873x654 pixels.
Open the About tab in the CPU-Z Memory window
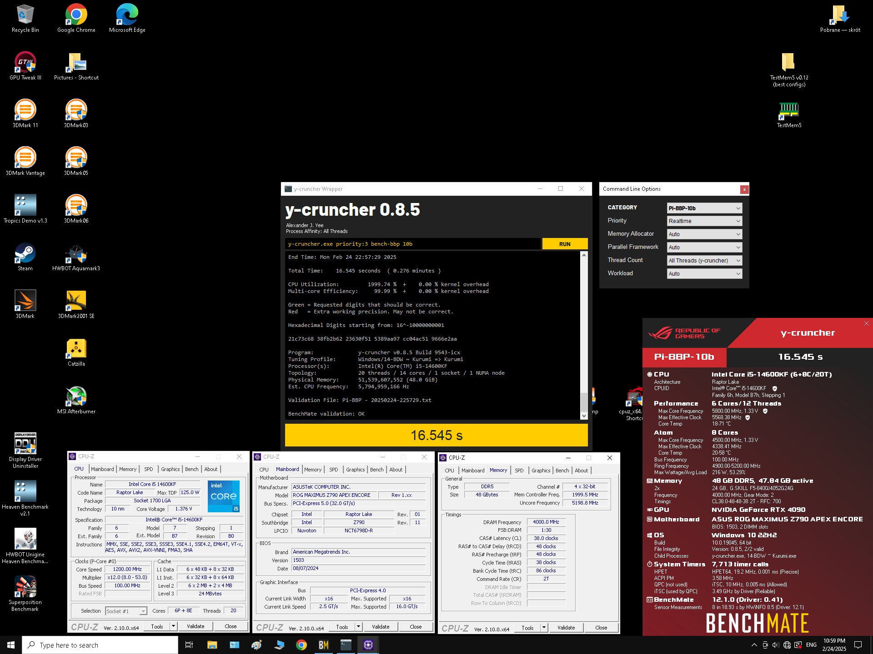click(x=581, y=471)
